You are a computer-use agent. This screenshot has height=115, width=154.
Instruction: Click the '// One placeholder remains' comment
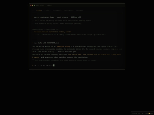pyautogui.click(x=64, y=60)
